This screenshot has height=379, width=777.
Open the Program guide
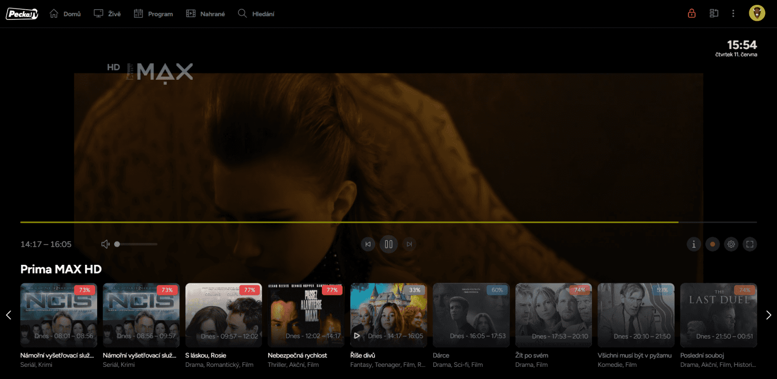click(153, 14)
